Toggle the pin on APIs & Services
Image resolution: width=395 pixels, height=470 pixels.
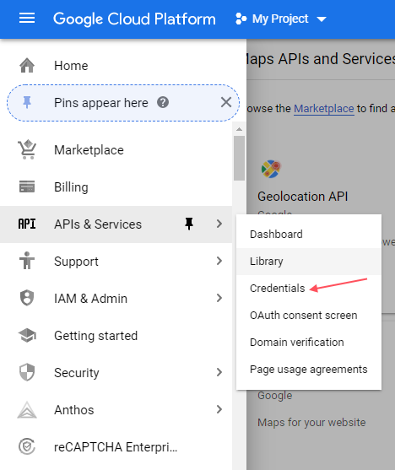[x=189, y=224]
